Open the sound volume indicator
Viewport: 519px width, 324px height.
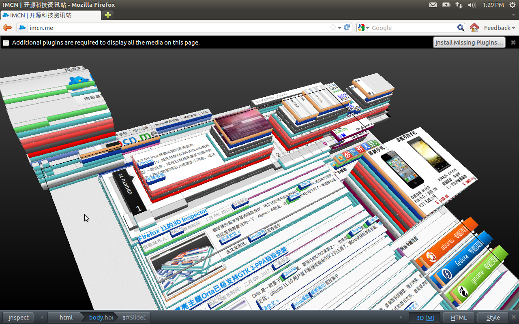click(x=472, y=5)
